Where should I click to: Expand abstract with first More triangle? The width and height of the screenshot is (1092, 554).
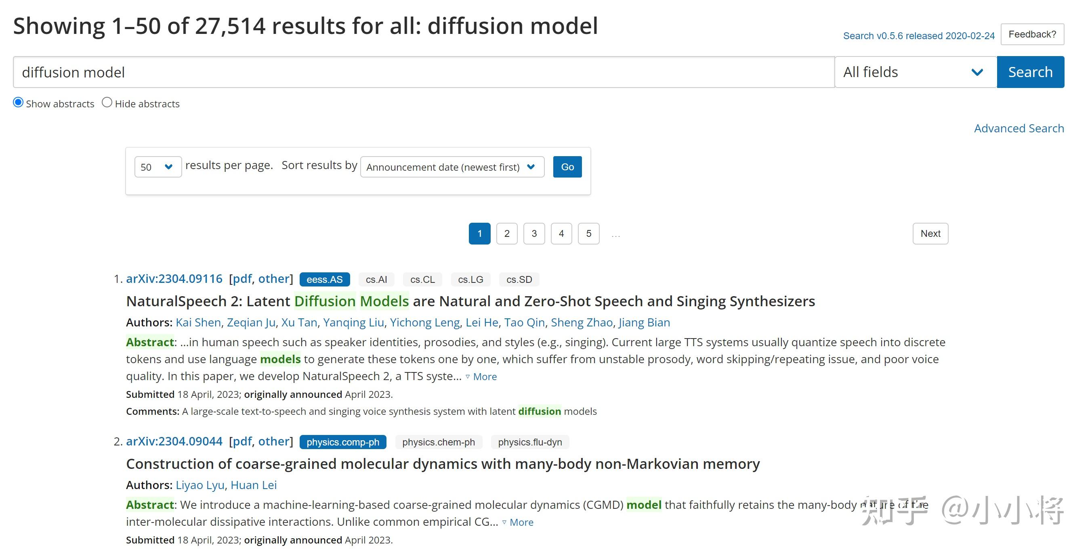tap(484, 376)
